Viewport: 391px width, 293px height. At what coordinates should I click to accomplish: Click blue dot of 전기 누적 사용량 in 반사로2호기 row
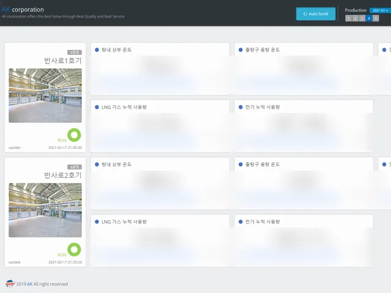pos(241,222)
